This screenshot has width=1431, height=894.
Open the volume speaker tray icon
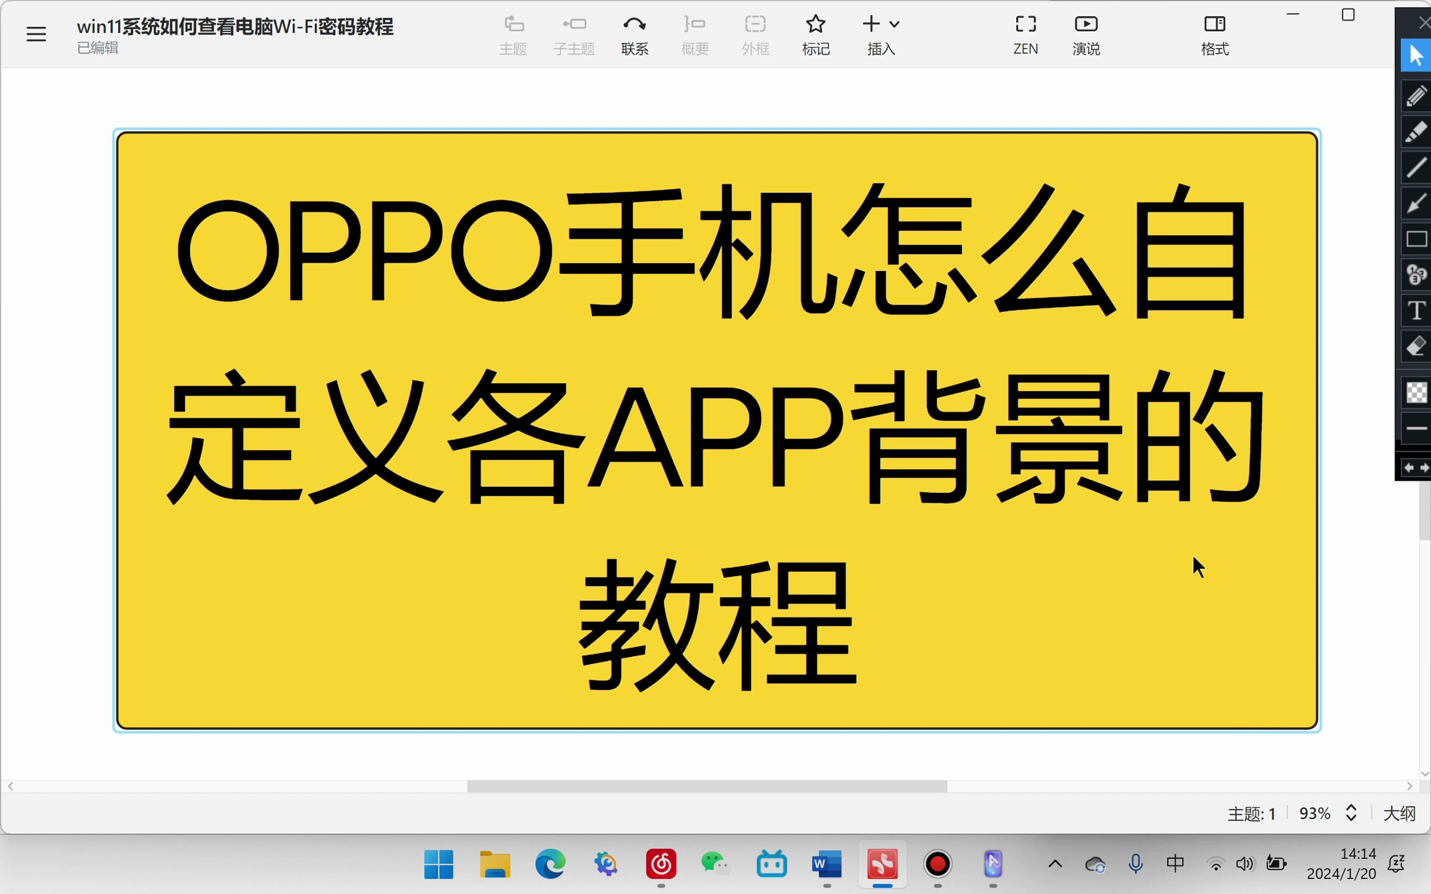pyautogui.click(x=1245, y=865)
